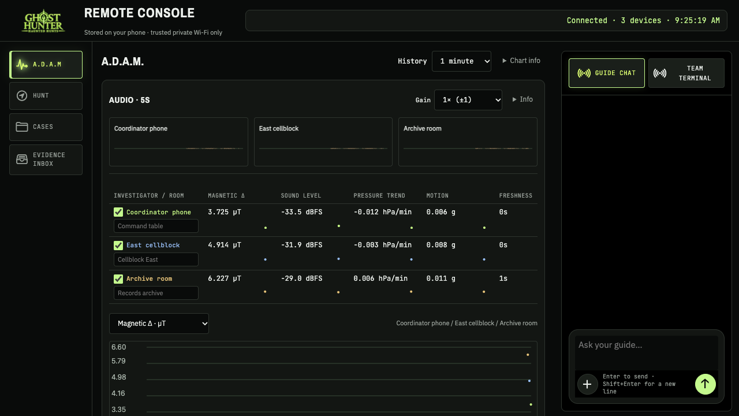
Task: Open the History 1 minute dropdown
Action: [461, 61]
